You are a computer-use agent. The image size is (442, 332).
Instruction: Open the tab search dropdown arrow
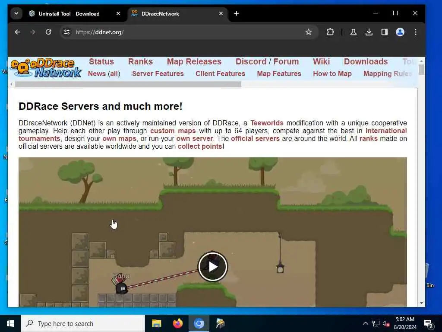(16, 13)
